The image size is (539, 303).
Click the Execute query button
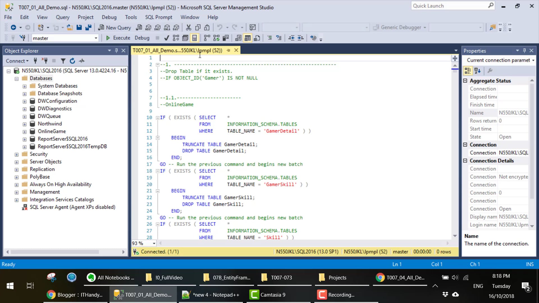118,38
